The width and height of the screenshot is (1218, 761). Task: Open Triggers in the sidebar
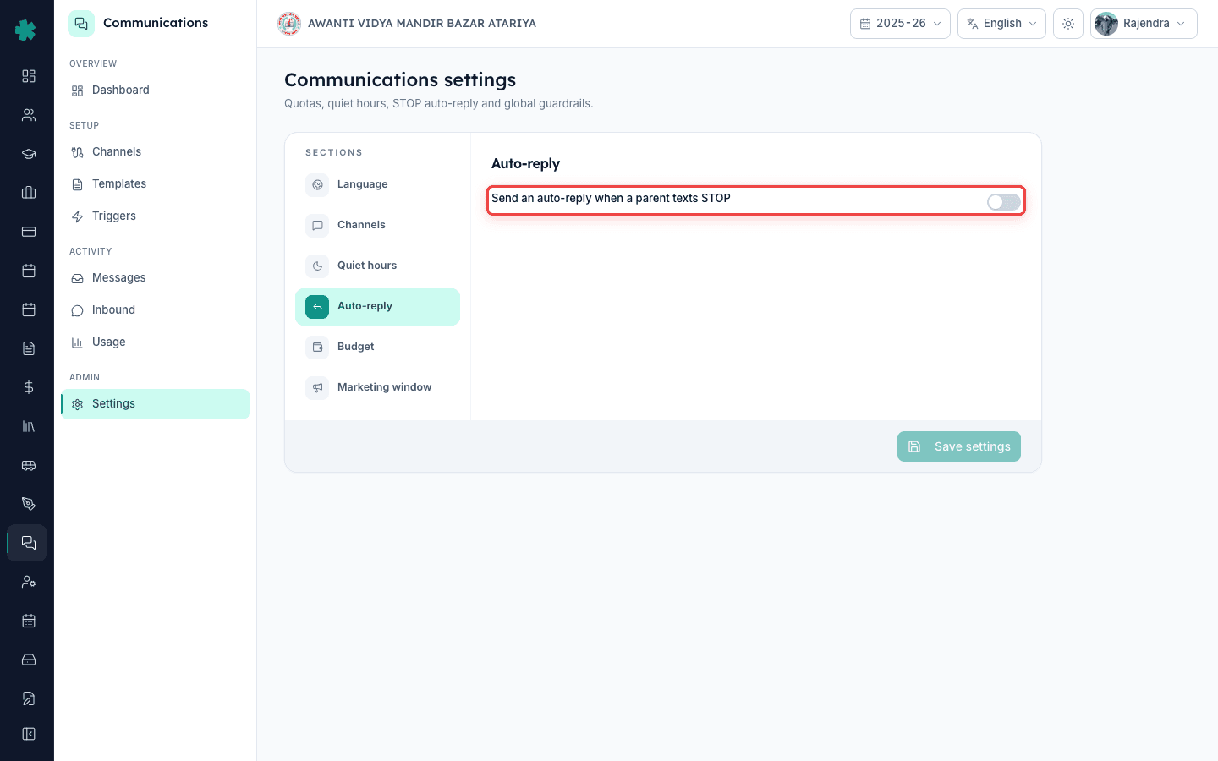coord(155,216)
